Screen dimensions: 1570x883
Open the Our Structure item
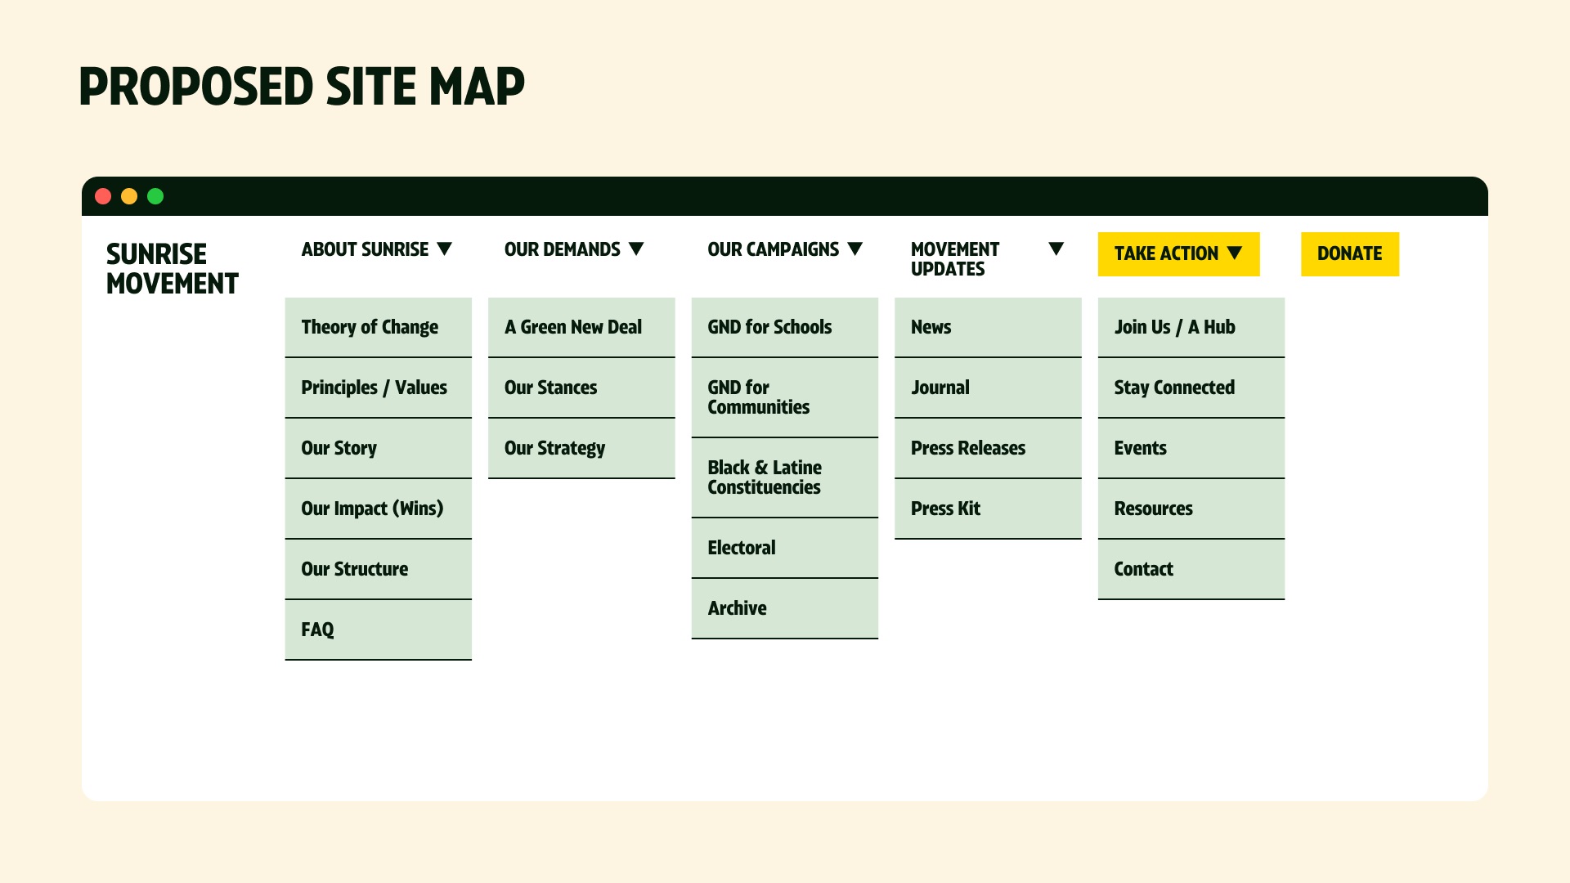378,569
